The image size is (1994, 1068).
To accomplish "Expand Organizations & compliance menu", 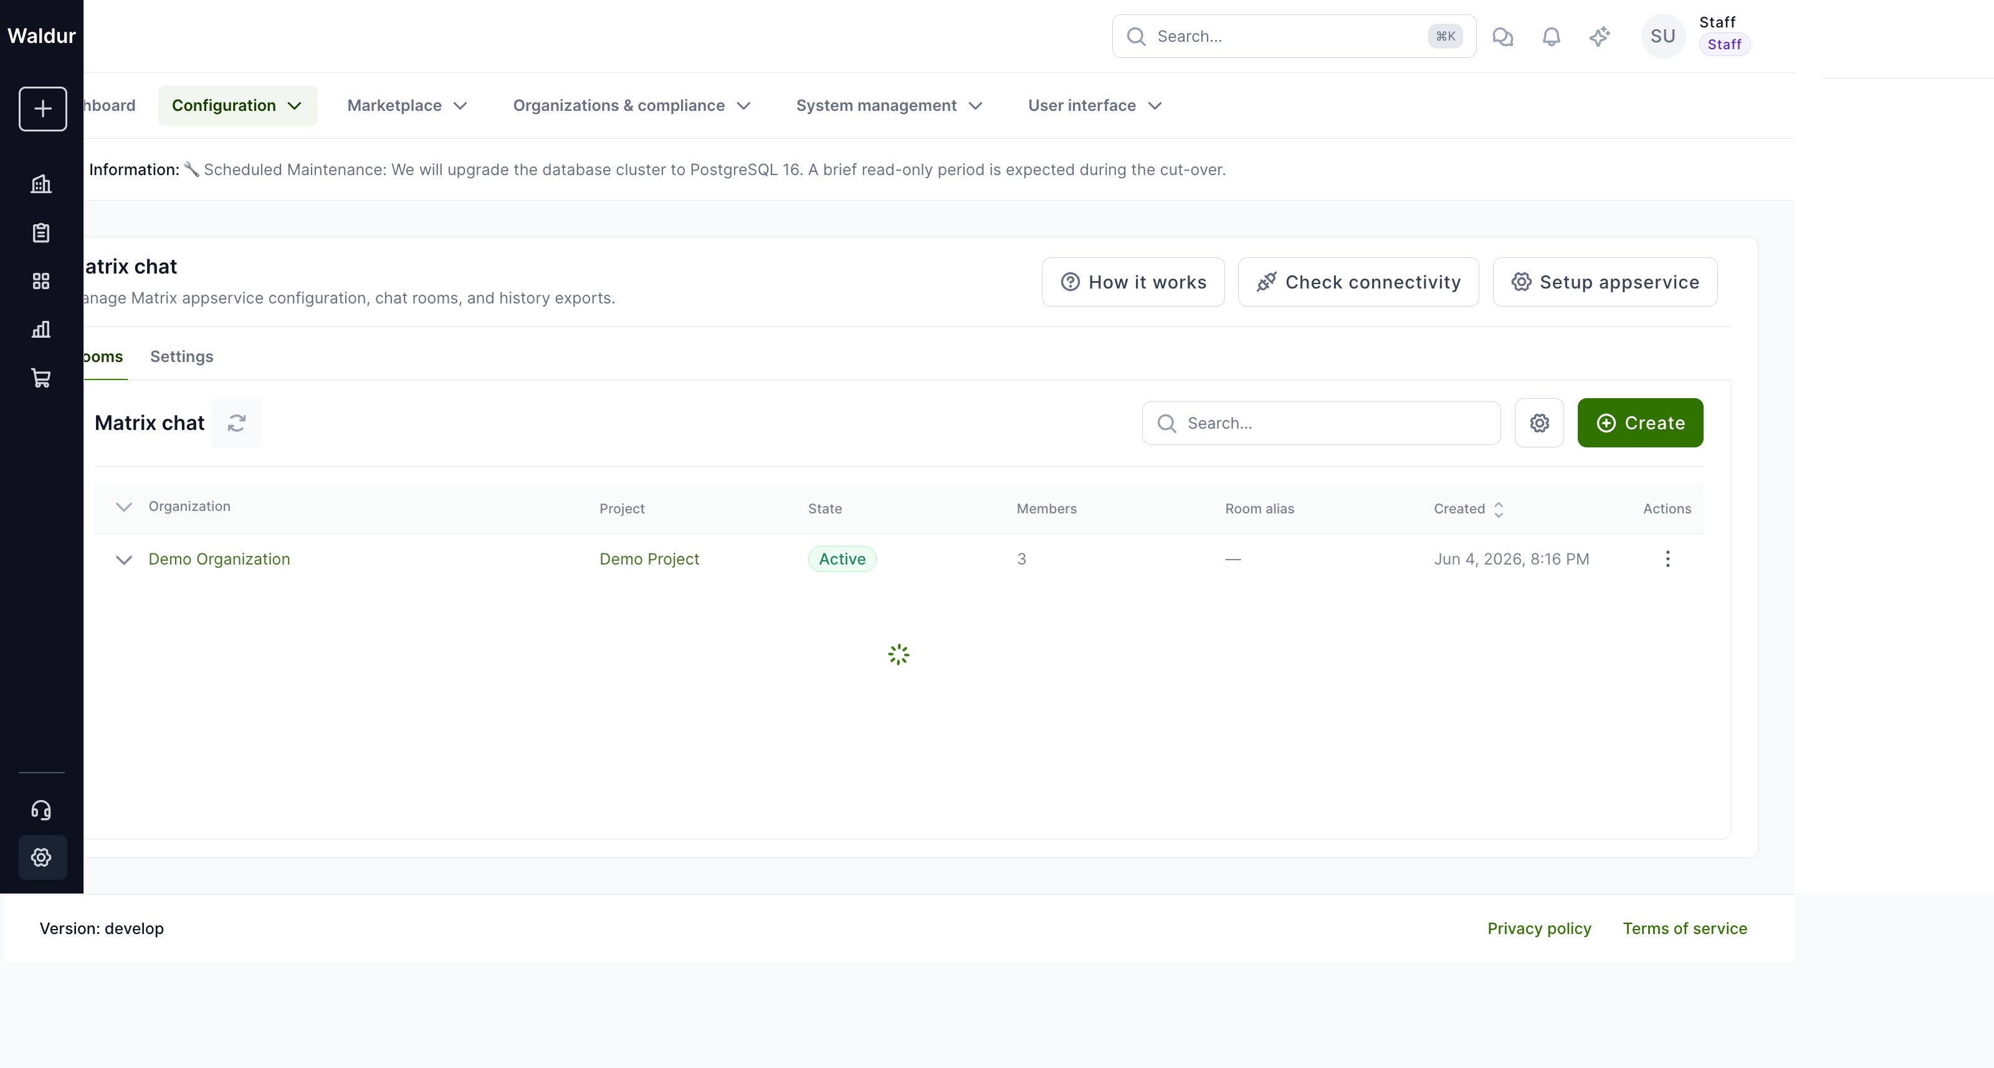I will (x=632, y=105).
